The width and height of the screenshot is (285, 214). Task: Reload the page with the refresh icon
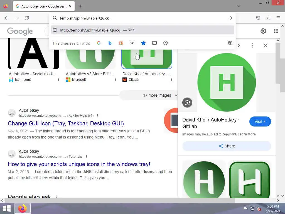click(27, 18)
